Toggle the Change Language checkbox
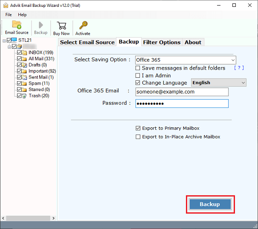The height and width of the screenshot is (229, 258). click(x=138, y=82)
